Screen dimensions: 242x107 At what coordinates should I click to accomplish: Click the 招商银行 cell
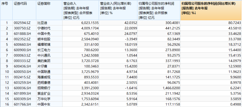[x=44, y=88]
